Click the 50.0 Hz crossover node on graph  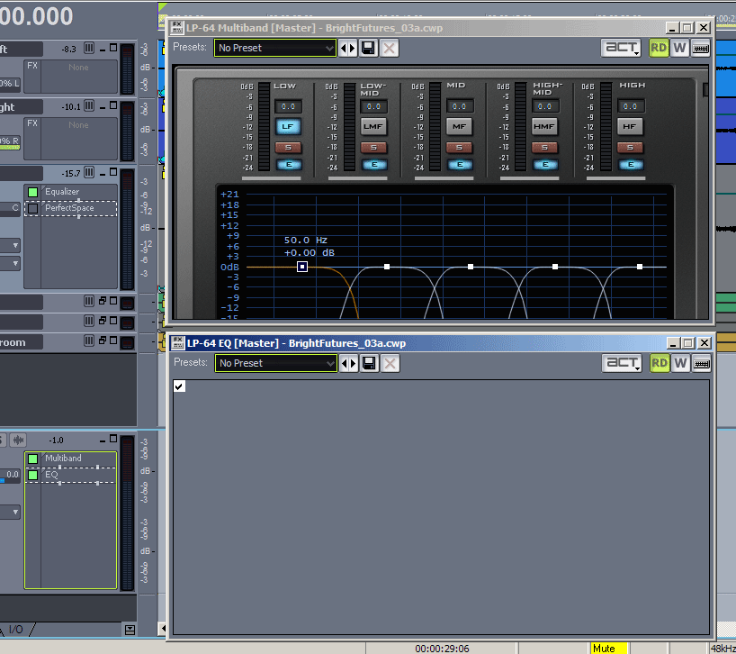pyautogui.click(x=302, y=267)
